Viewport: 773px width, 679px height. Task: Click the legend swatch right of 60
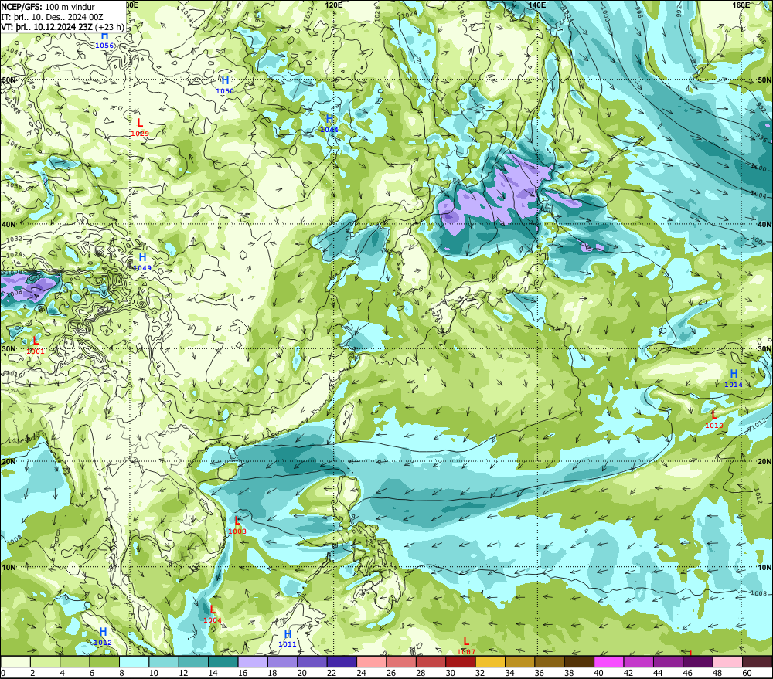(x=758, y=661)
